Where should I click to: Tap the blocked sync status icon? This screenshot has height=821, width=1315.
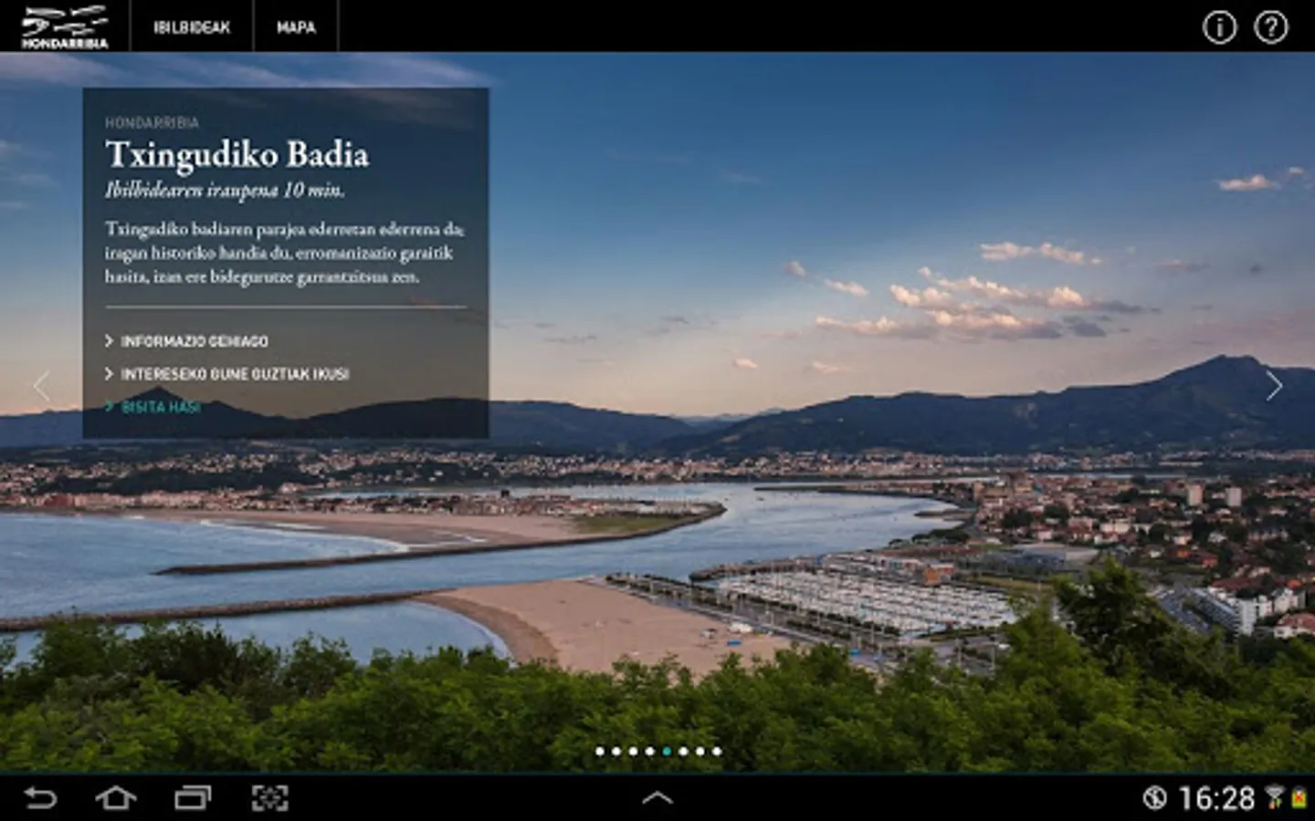coord(1154,798)
